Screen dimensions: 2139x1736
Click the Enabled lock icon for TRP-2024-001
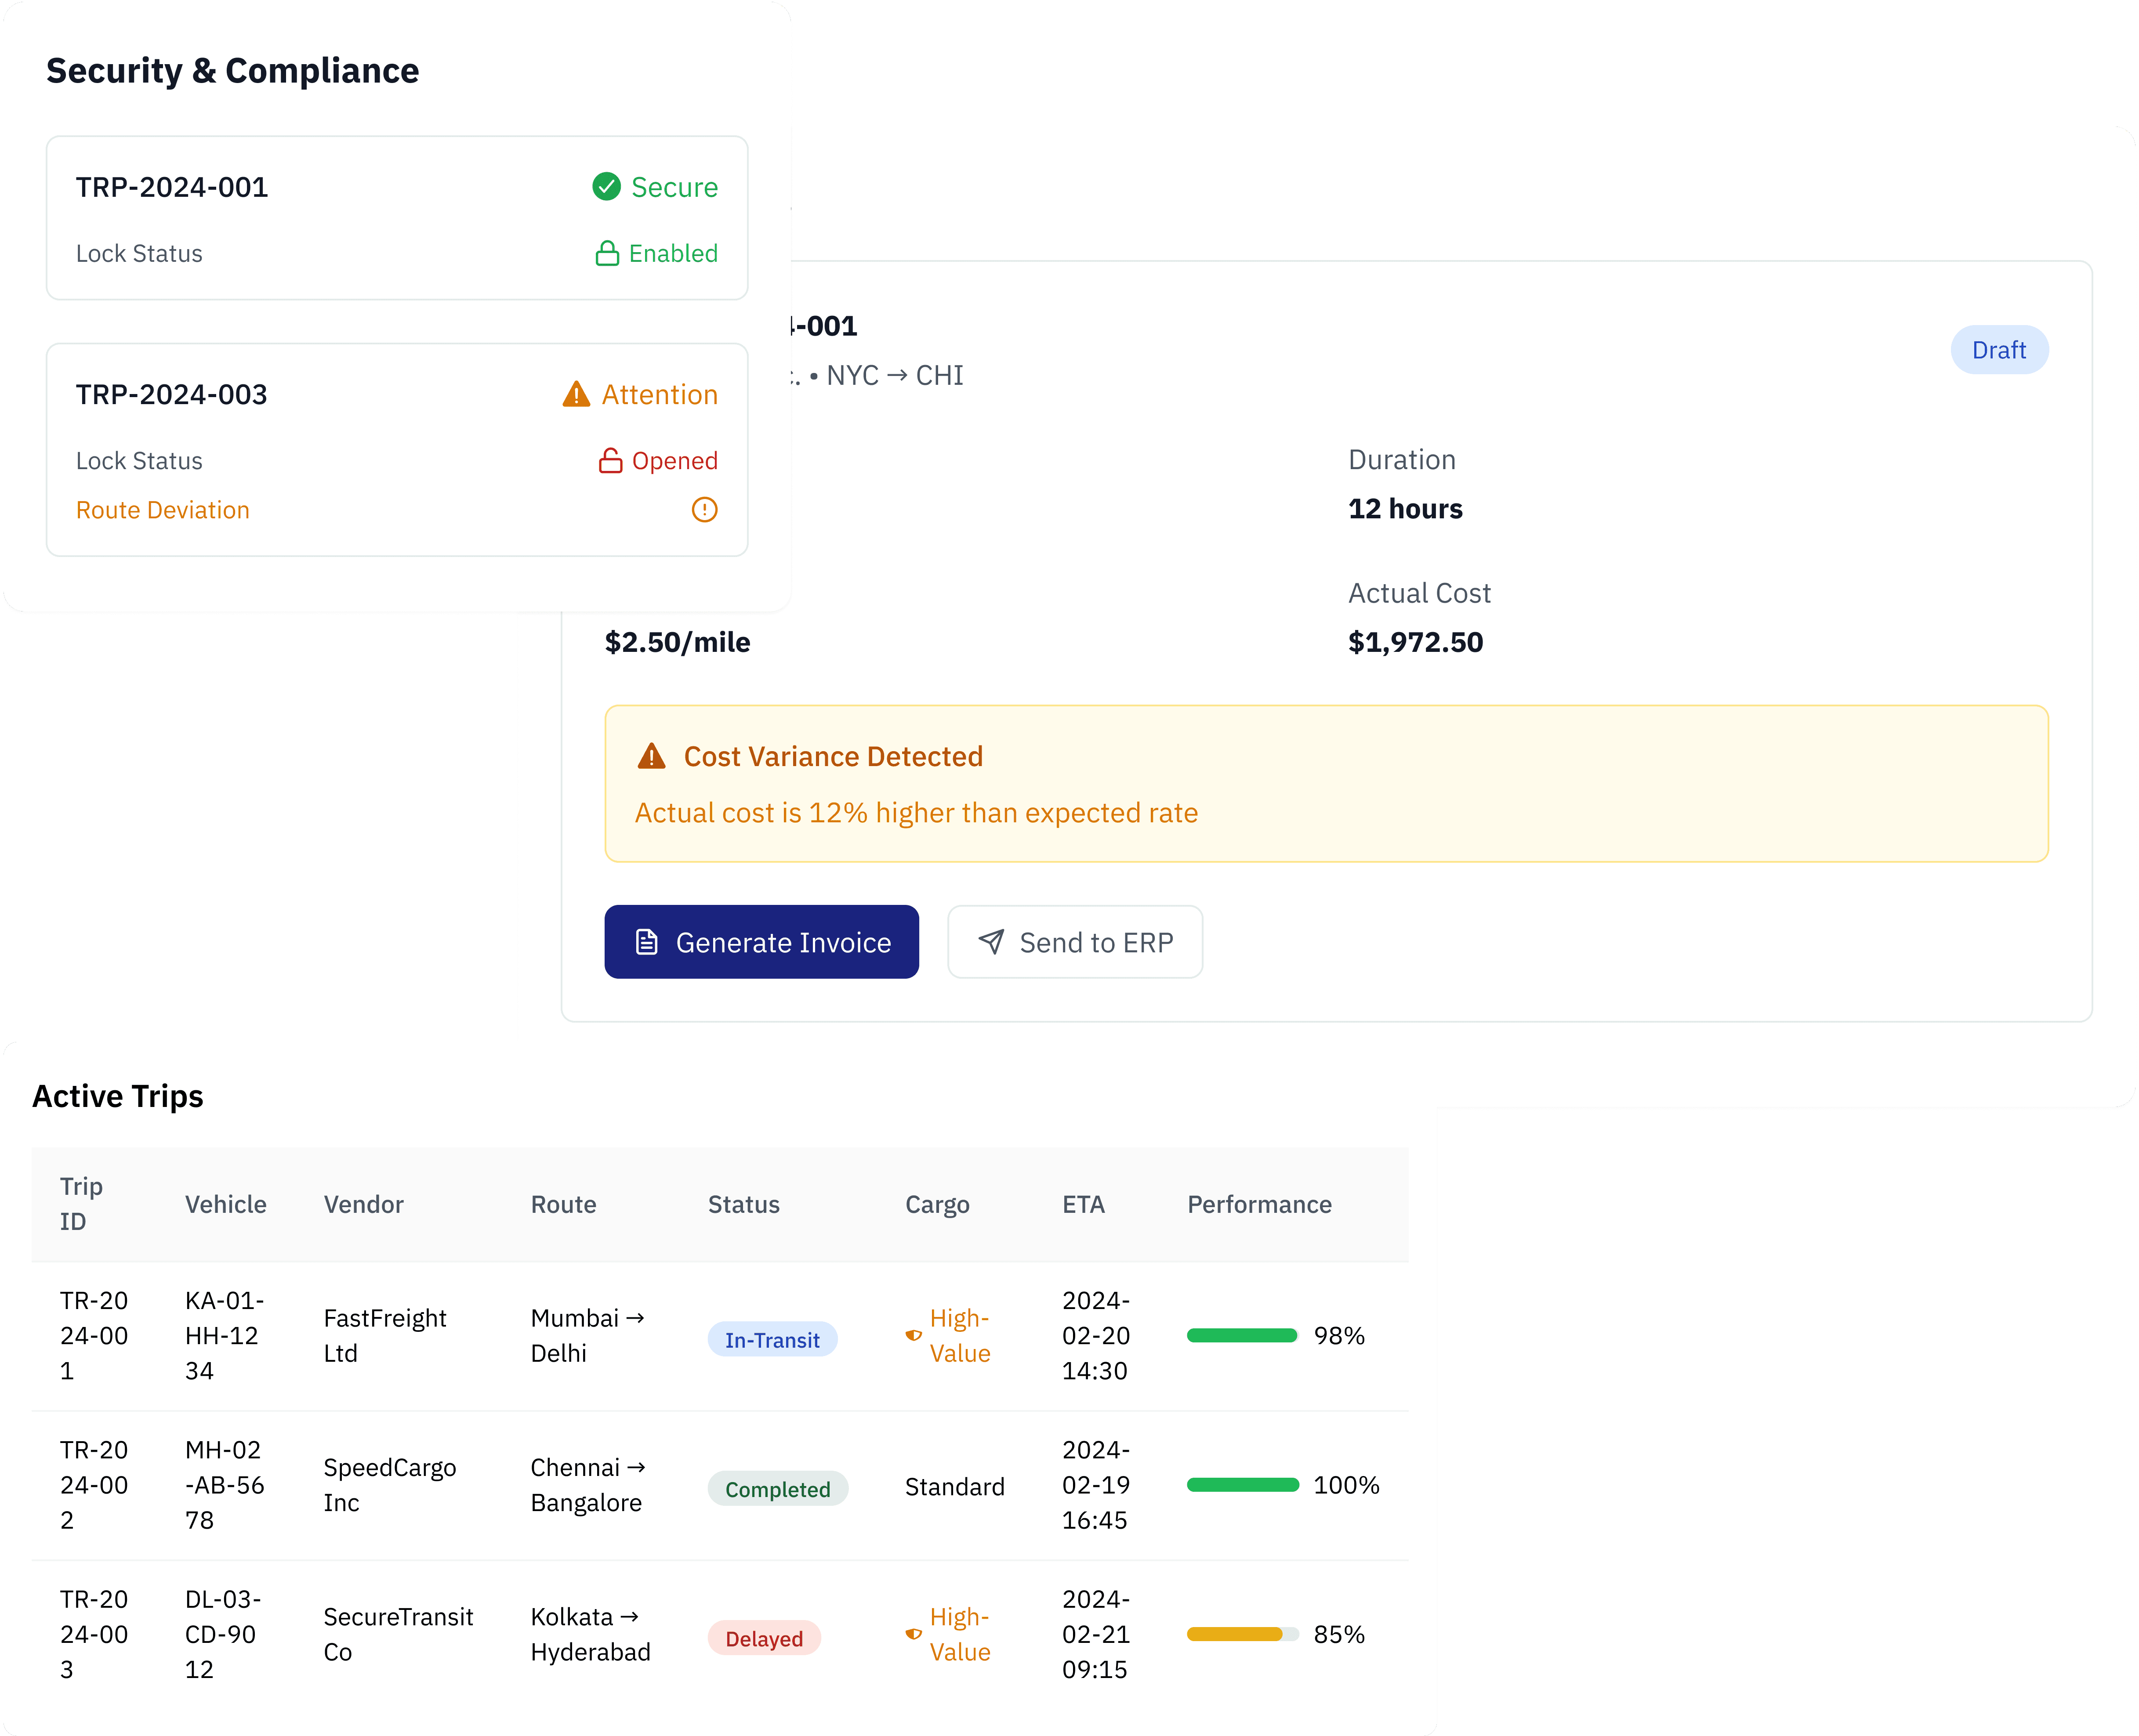coord(606,254)
